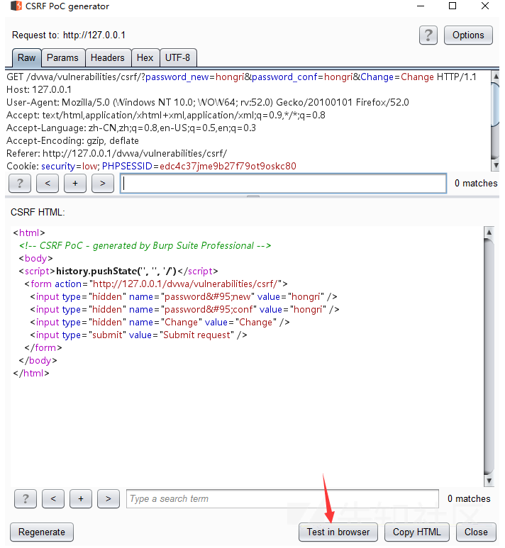Image resolution: width=505 pixels, height=548 pixels.
Task: Click the 'Host: 127.0.0.1' header line
Action: point(39,90)
